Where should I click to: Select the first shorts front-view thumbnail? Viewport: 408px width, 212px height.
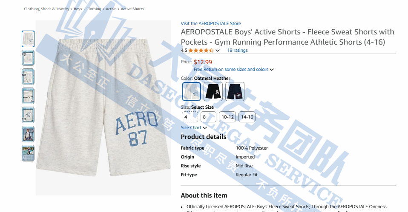pos(28,39)
